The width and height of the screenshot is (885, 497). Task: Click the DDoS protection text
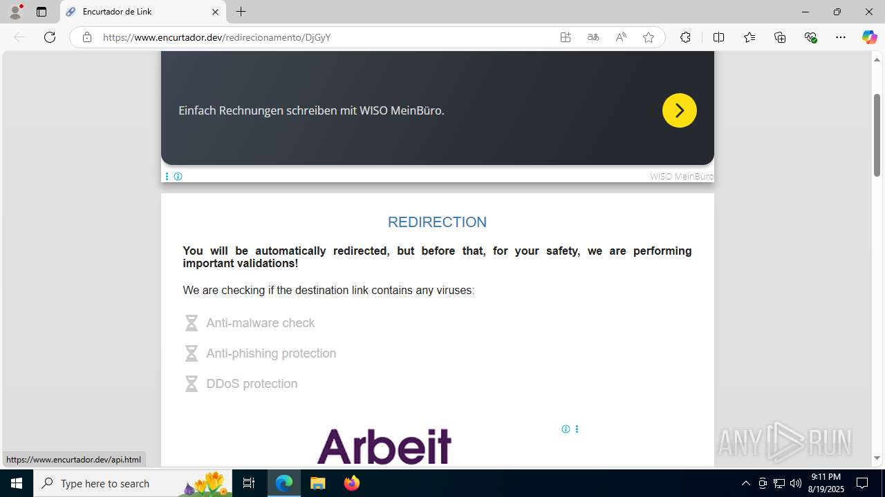click(252, 384)
